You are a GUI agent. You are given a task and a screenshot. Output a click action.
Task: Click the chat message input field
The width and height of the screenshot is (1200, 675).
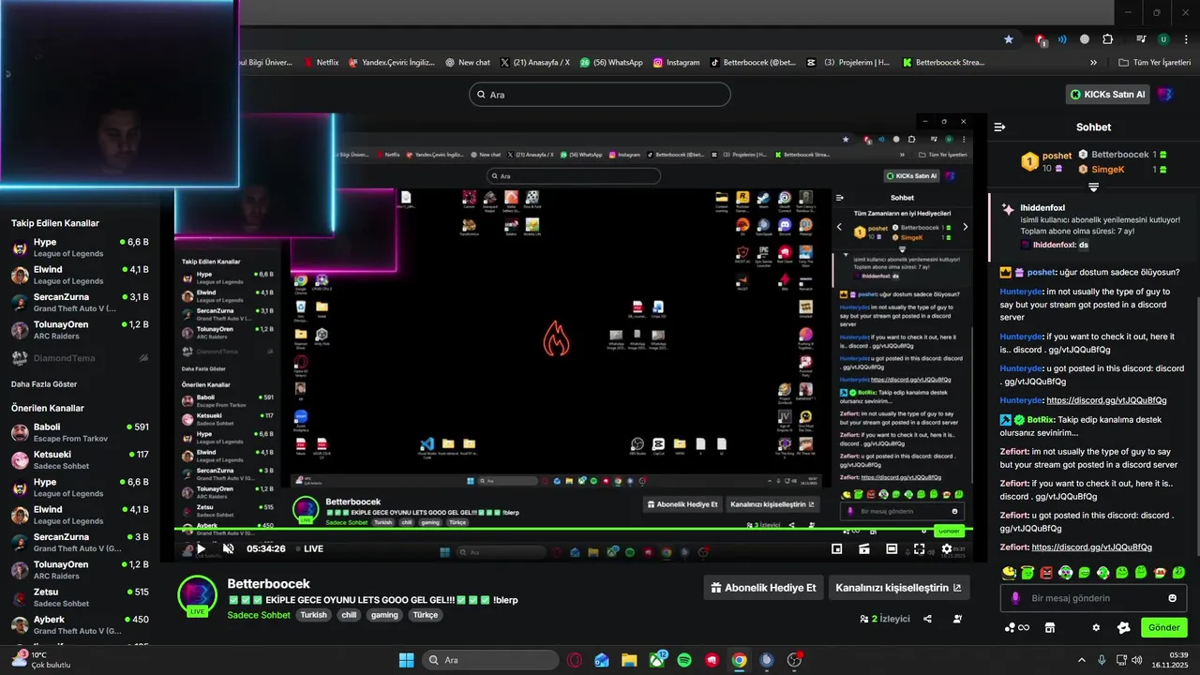1093,598
